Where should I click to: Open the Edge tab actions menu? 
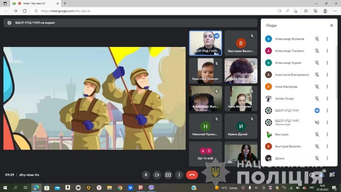pos(5,3)
